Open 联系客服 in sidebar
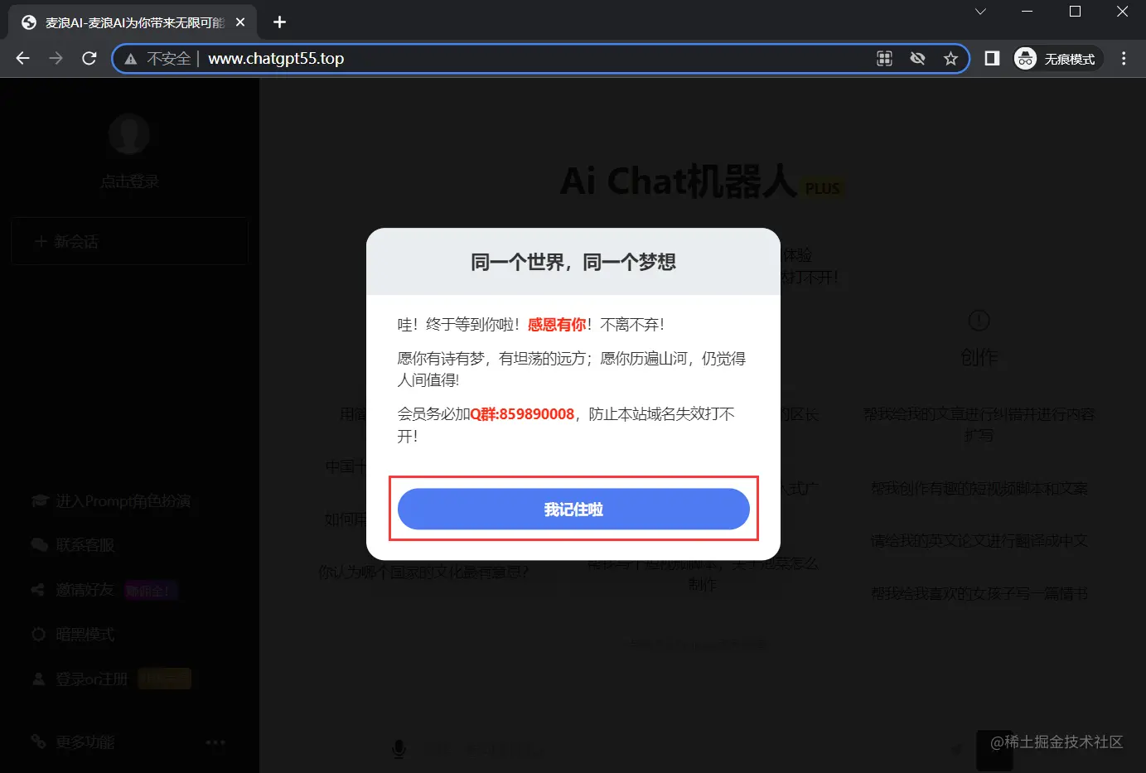Viewport: 1146px width, 773px height. click(73, 545)
